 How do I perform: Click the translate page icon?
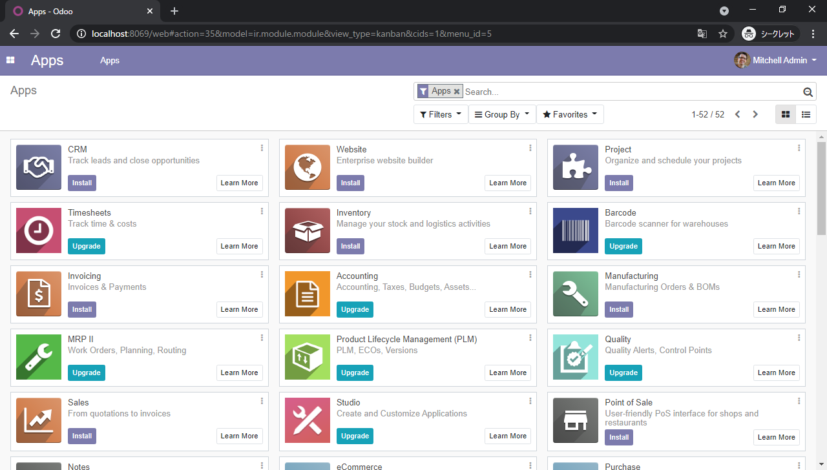click(702, 34)
